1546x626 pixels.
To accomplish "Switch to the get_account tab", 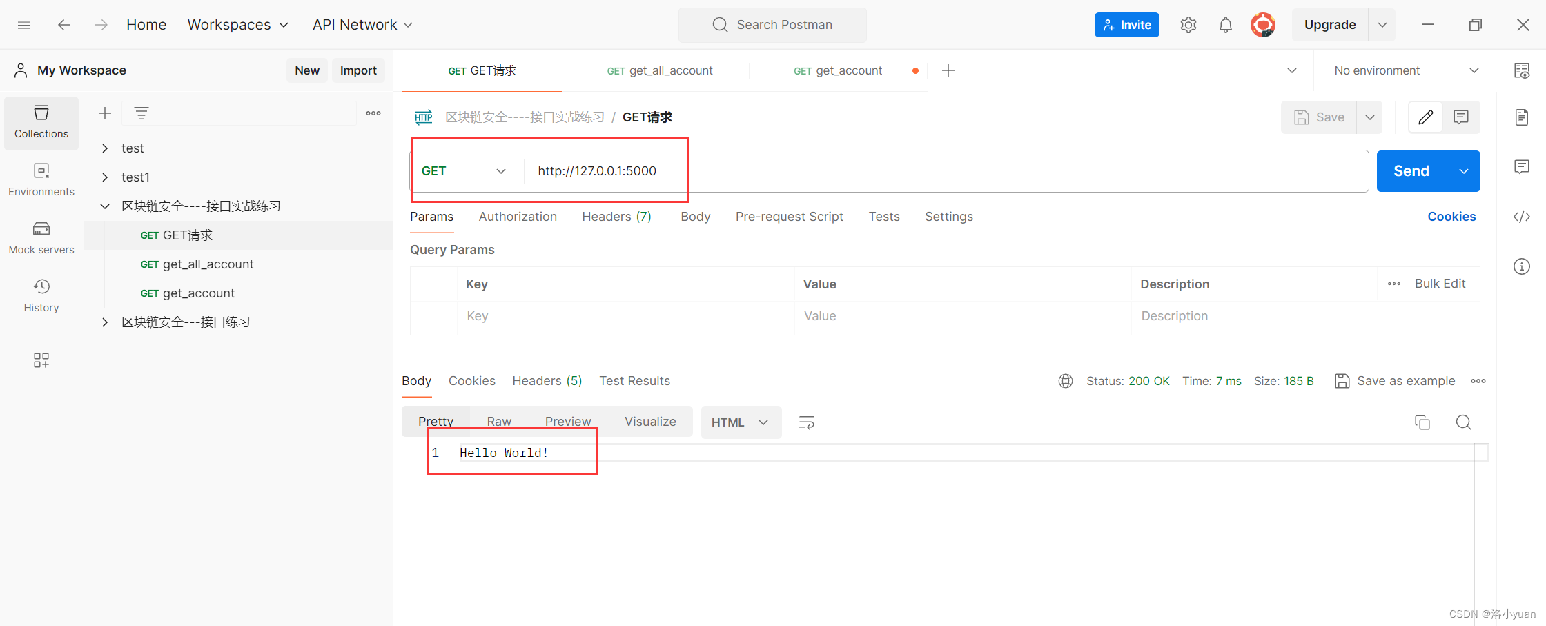I will coord(838,70).
